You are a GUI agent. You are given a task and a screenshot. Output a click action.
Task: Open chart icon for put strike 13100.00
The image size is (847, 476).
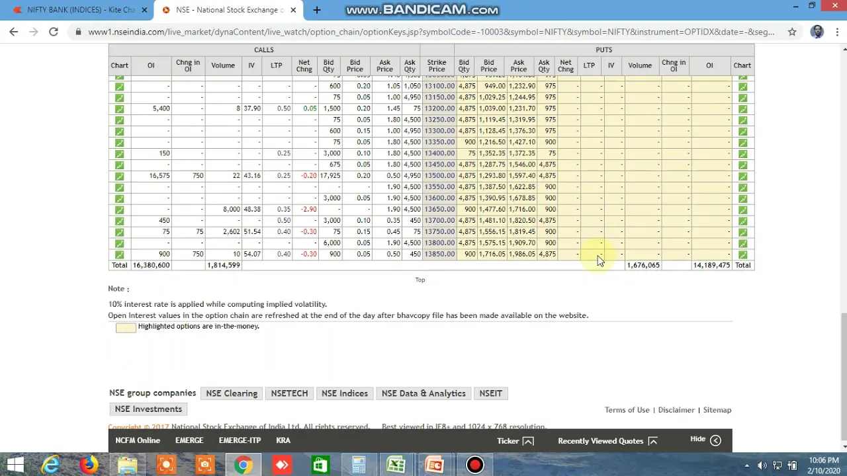click(x=742, y=87)
